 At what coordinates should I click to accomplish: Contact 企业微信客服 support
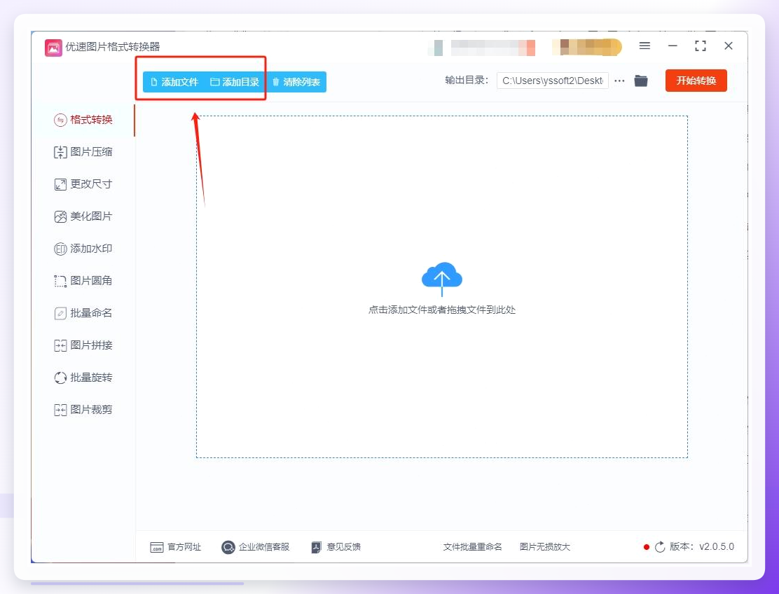click(x=256, y=547)
